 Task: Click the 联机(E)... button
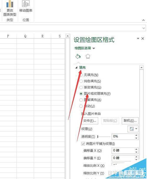(130, 121)
